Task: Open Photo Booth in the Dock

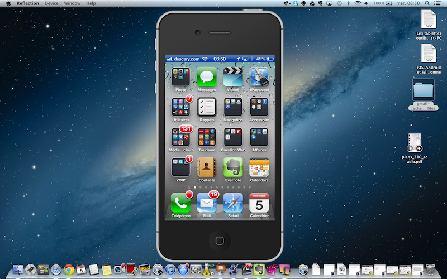Action: pos(132,269)
